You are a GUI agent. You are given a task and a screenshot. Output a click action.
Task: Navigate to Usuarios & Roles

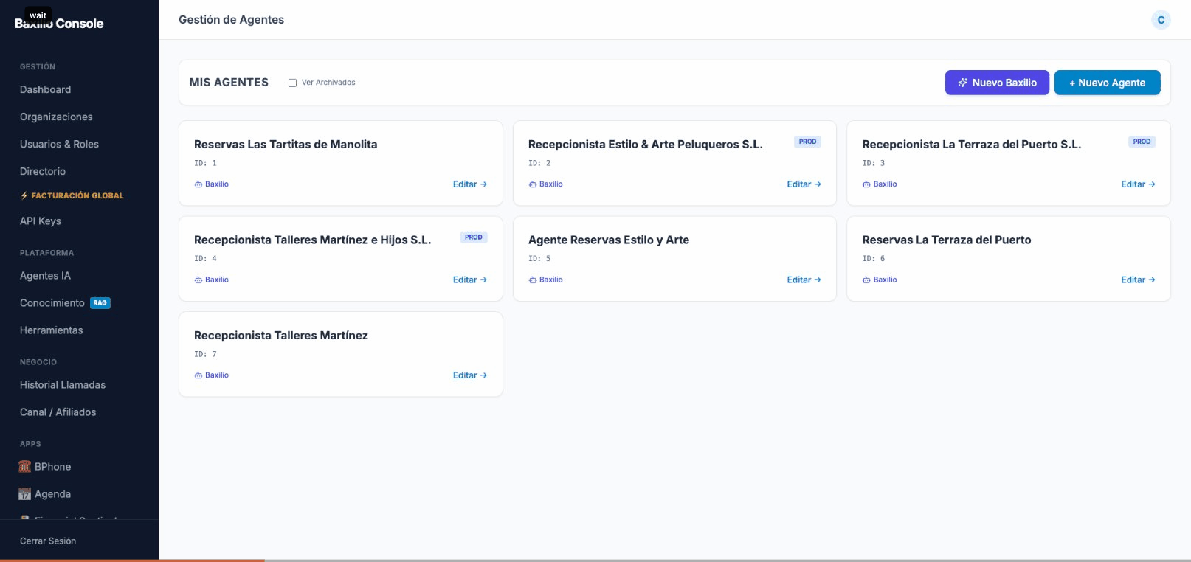(x=59, y=145)
